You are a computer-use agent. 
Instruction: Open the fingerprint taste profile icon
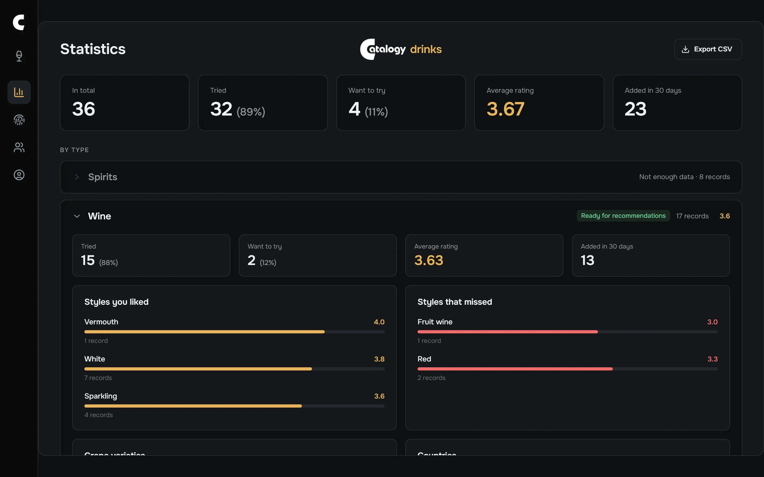19,120
